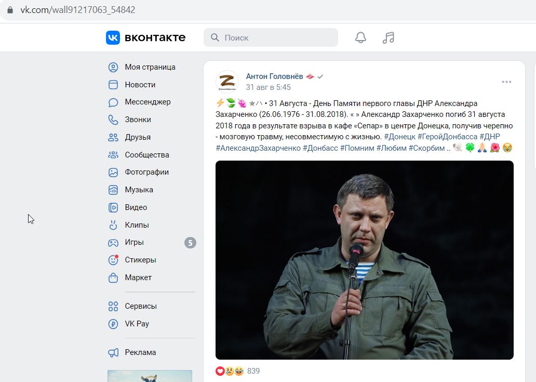
Task: Click the VK Pay ruble icon
Action: (113, 324)
